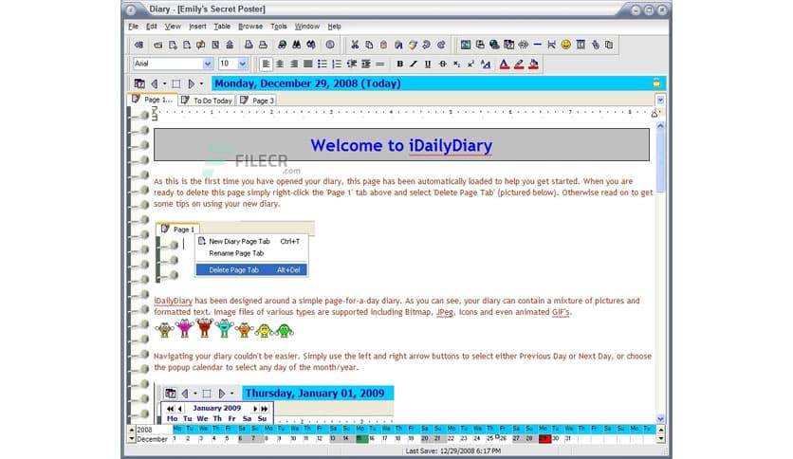Insert a numbered list

[x=337, y=64]
